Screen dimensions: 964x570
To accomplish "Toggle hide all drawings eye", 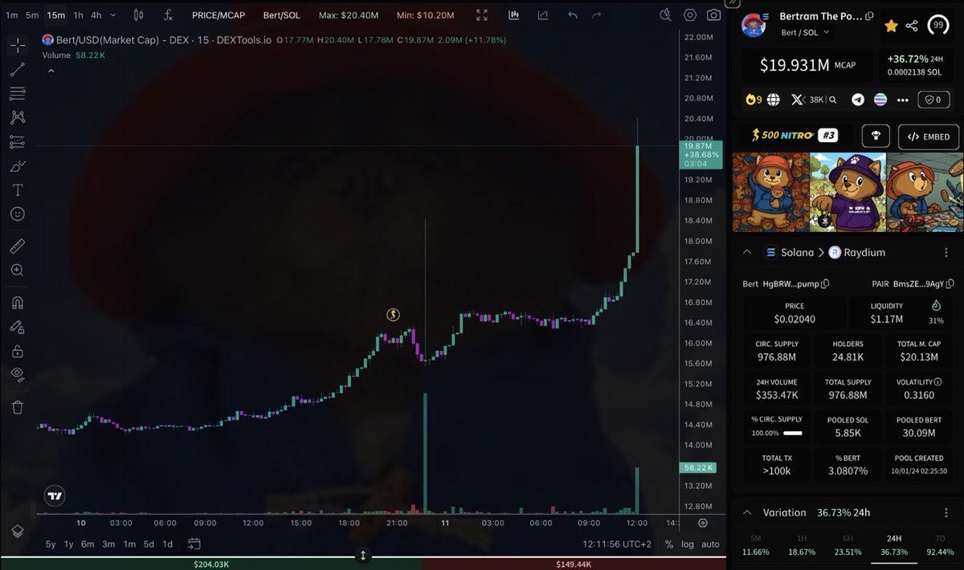I will 18,374.
